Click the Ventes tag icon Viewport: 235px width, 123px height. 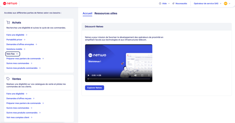pyautogui.click(x=8, y=79)
